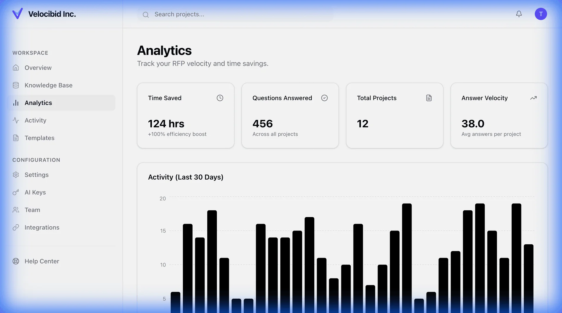Click the Velocibid Inc. brand name
562x313 pixels.
coord(52,14)
